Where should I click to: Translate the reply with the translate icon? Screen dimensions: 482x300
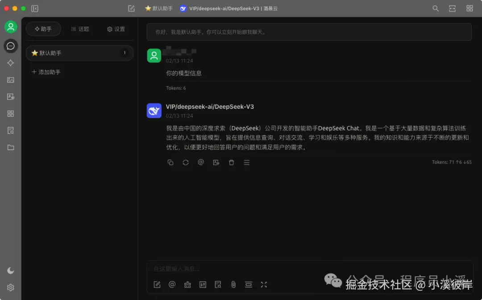216,162
